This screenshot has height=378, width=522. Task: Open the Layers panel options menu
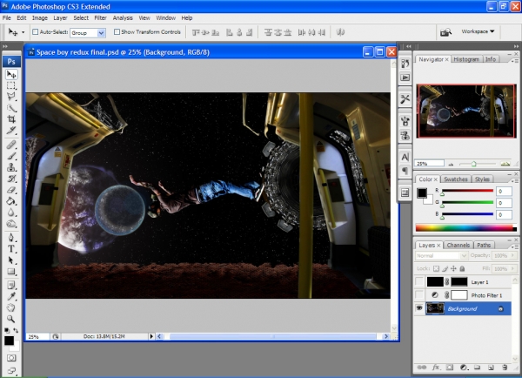coord(515,246)
